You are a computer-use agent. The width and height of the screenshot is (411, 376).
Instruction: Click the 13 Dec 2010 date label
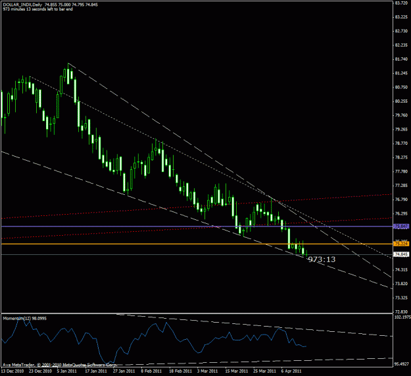[12, 371]
